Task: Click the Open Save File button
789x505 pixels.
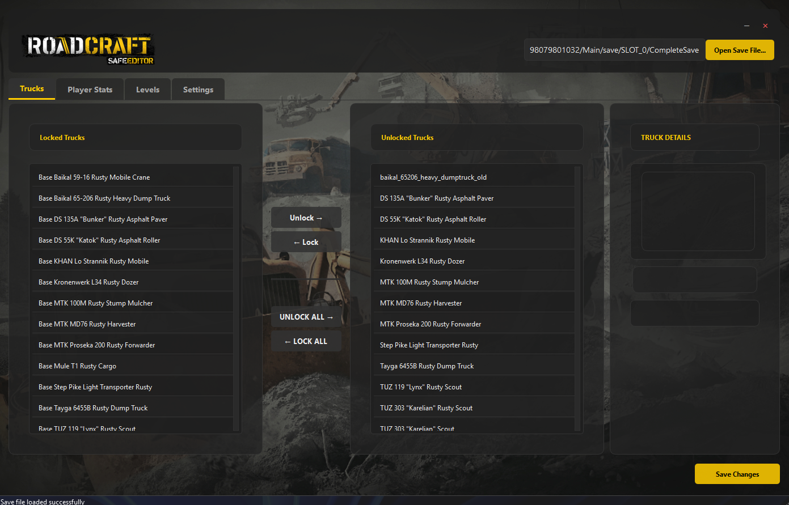Action: [x=740, y=50]
